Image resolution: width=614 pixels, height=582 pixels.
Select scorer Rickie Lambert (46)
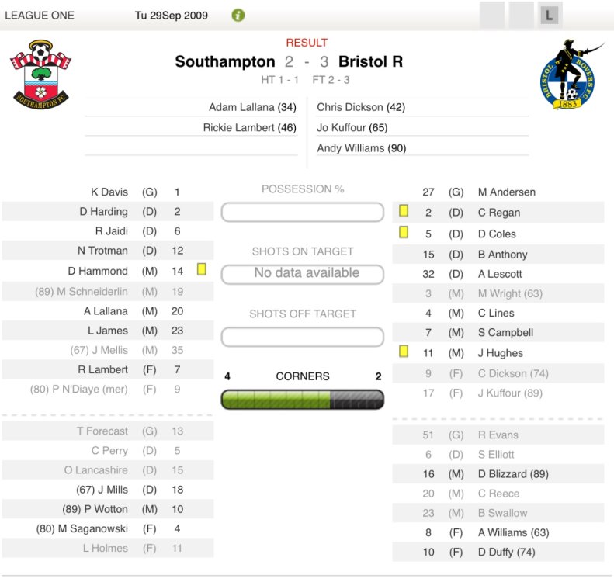[249, 127]
